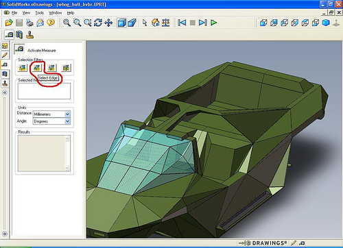343x248 pixels.
Task: Activate the Pan arrows tool
Action: pyautogui.click(x=108, y=23)
